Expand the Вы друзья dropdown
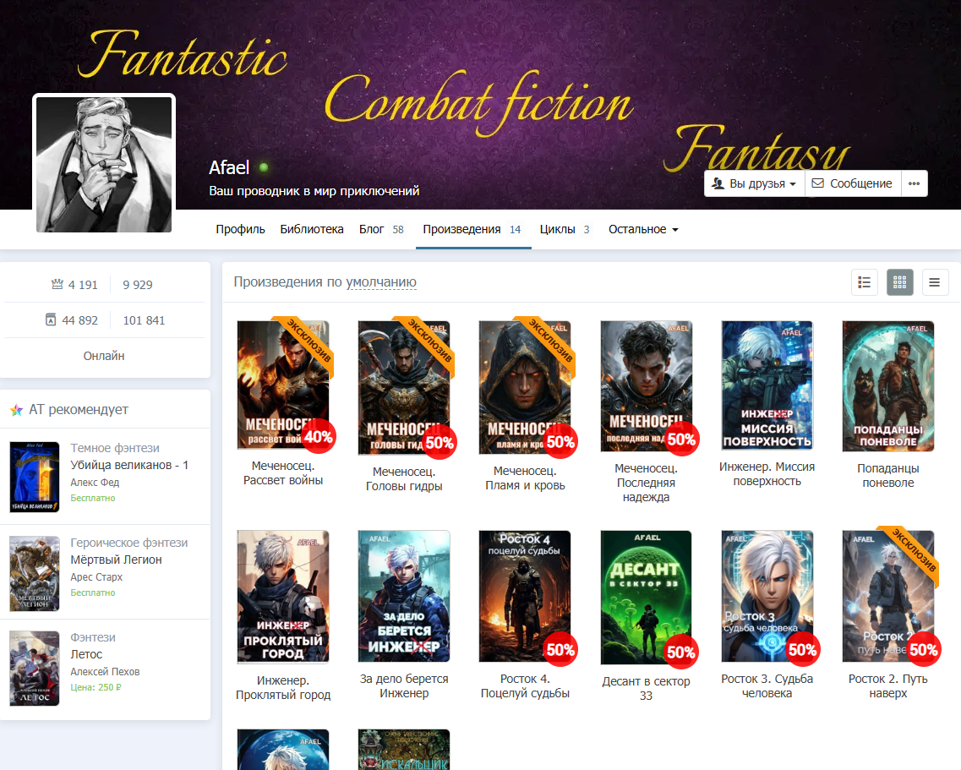 755,183
